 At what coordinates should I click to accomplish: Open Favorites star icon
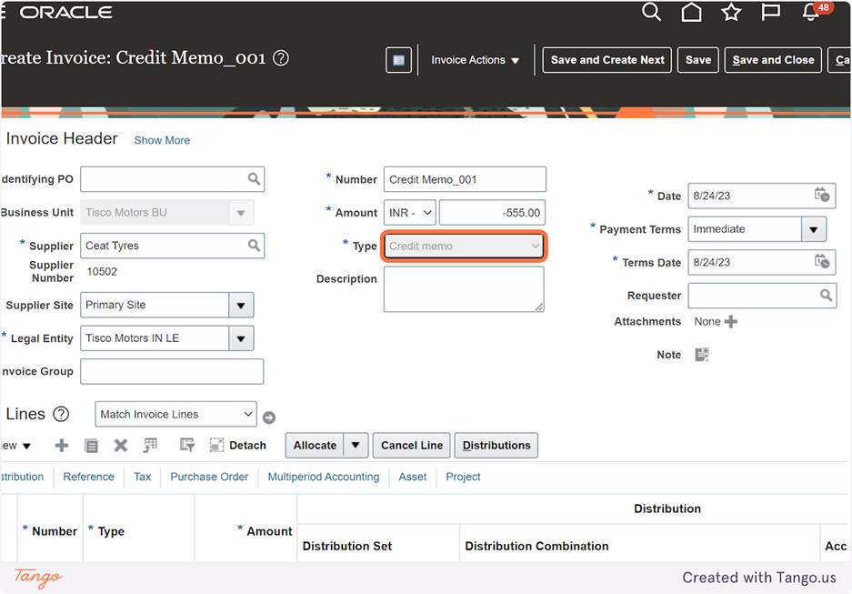731,12
